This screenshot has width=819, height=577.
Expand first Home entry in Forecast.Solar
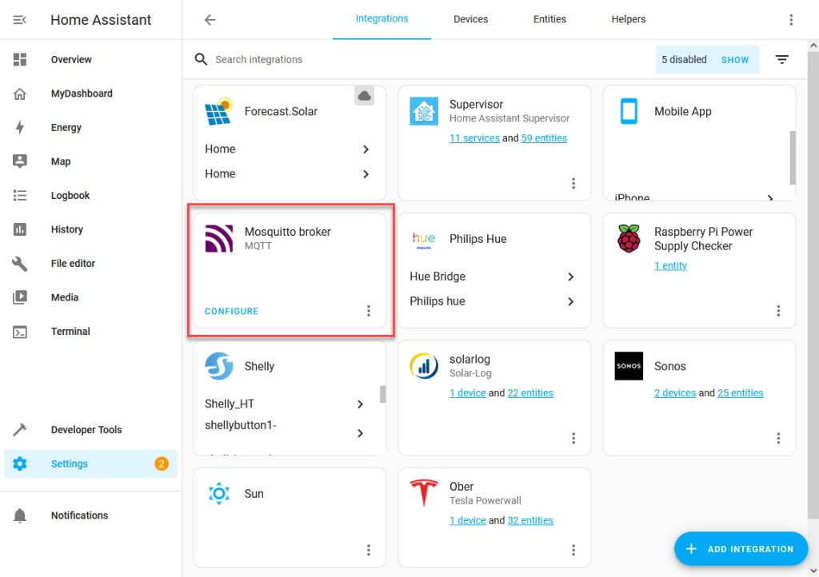pos(366,149)
